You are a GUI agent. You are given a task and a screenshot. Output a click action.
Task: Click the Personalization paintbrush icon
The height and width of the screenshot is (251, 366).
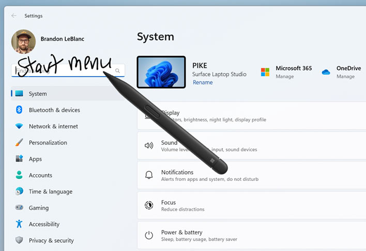click(x=19, y=142)
